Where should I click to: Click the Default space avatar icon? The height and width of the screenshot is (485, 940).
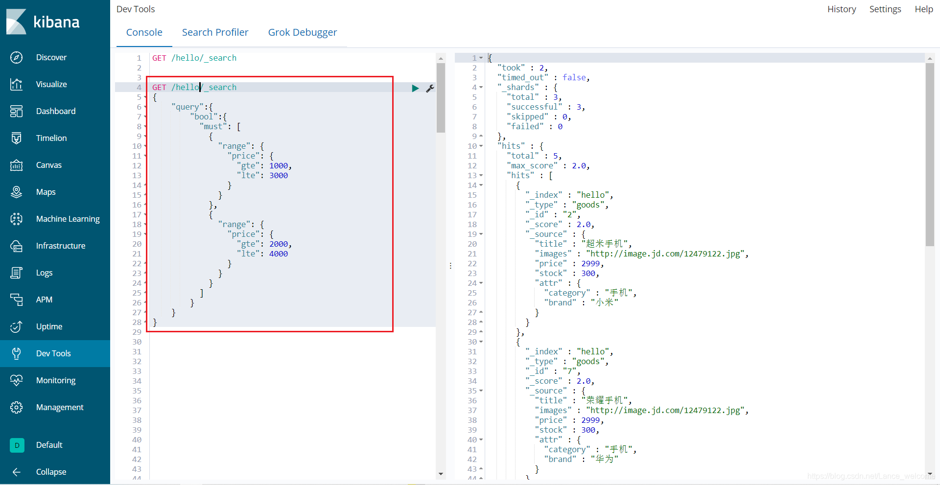[17, 445]
